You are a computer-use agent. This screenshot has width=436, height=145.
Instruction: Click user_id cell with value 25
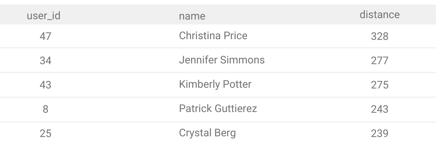click(x=45, y=133)
